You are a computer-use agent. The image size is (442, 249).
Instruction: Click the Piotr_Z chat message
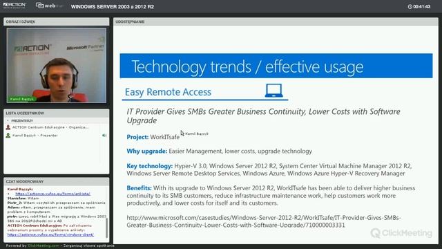tap(57, 203)
